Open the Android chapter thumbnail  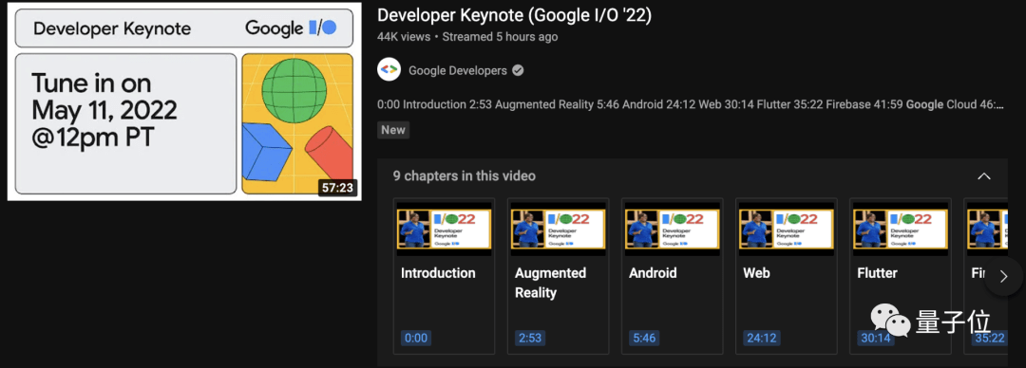672,229
